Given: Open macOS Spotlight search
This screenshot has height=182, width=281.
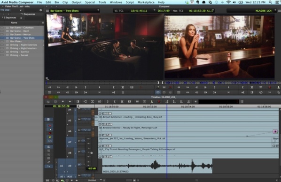Looking at the screenshot, I should [x=270, y=2].
